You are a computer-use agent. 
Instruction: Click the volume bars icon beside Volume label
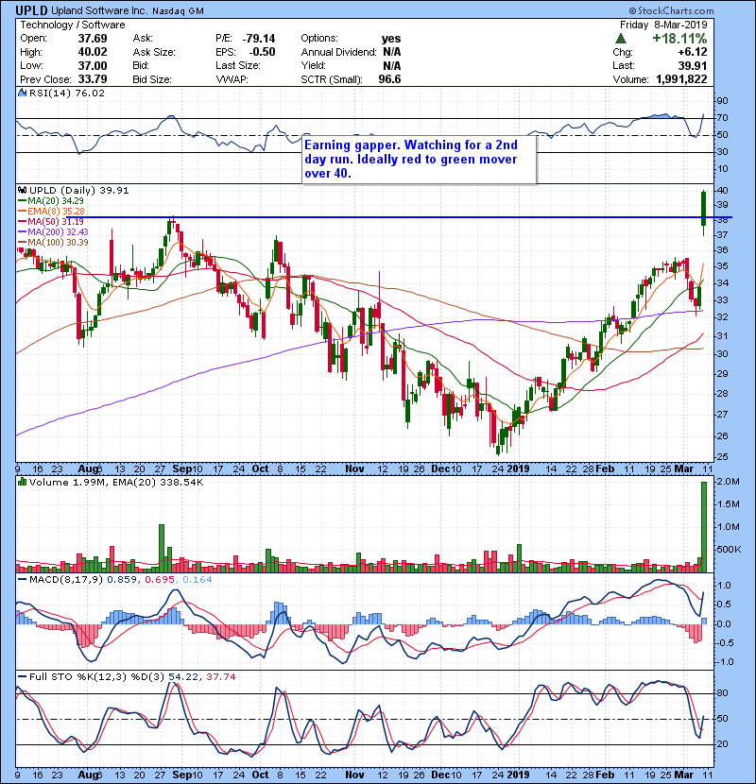point(22,482)
